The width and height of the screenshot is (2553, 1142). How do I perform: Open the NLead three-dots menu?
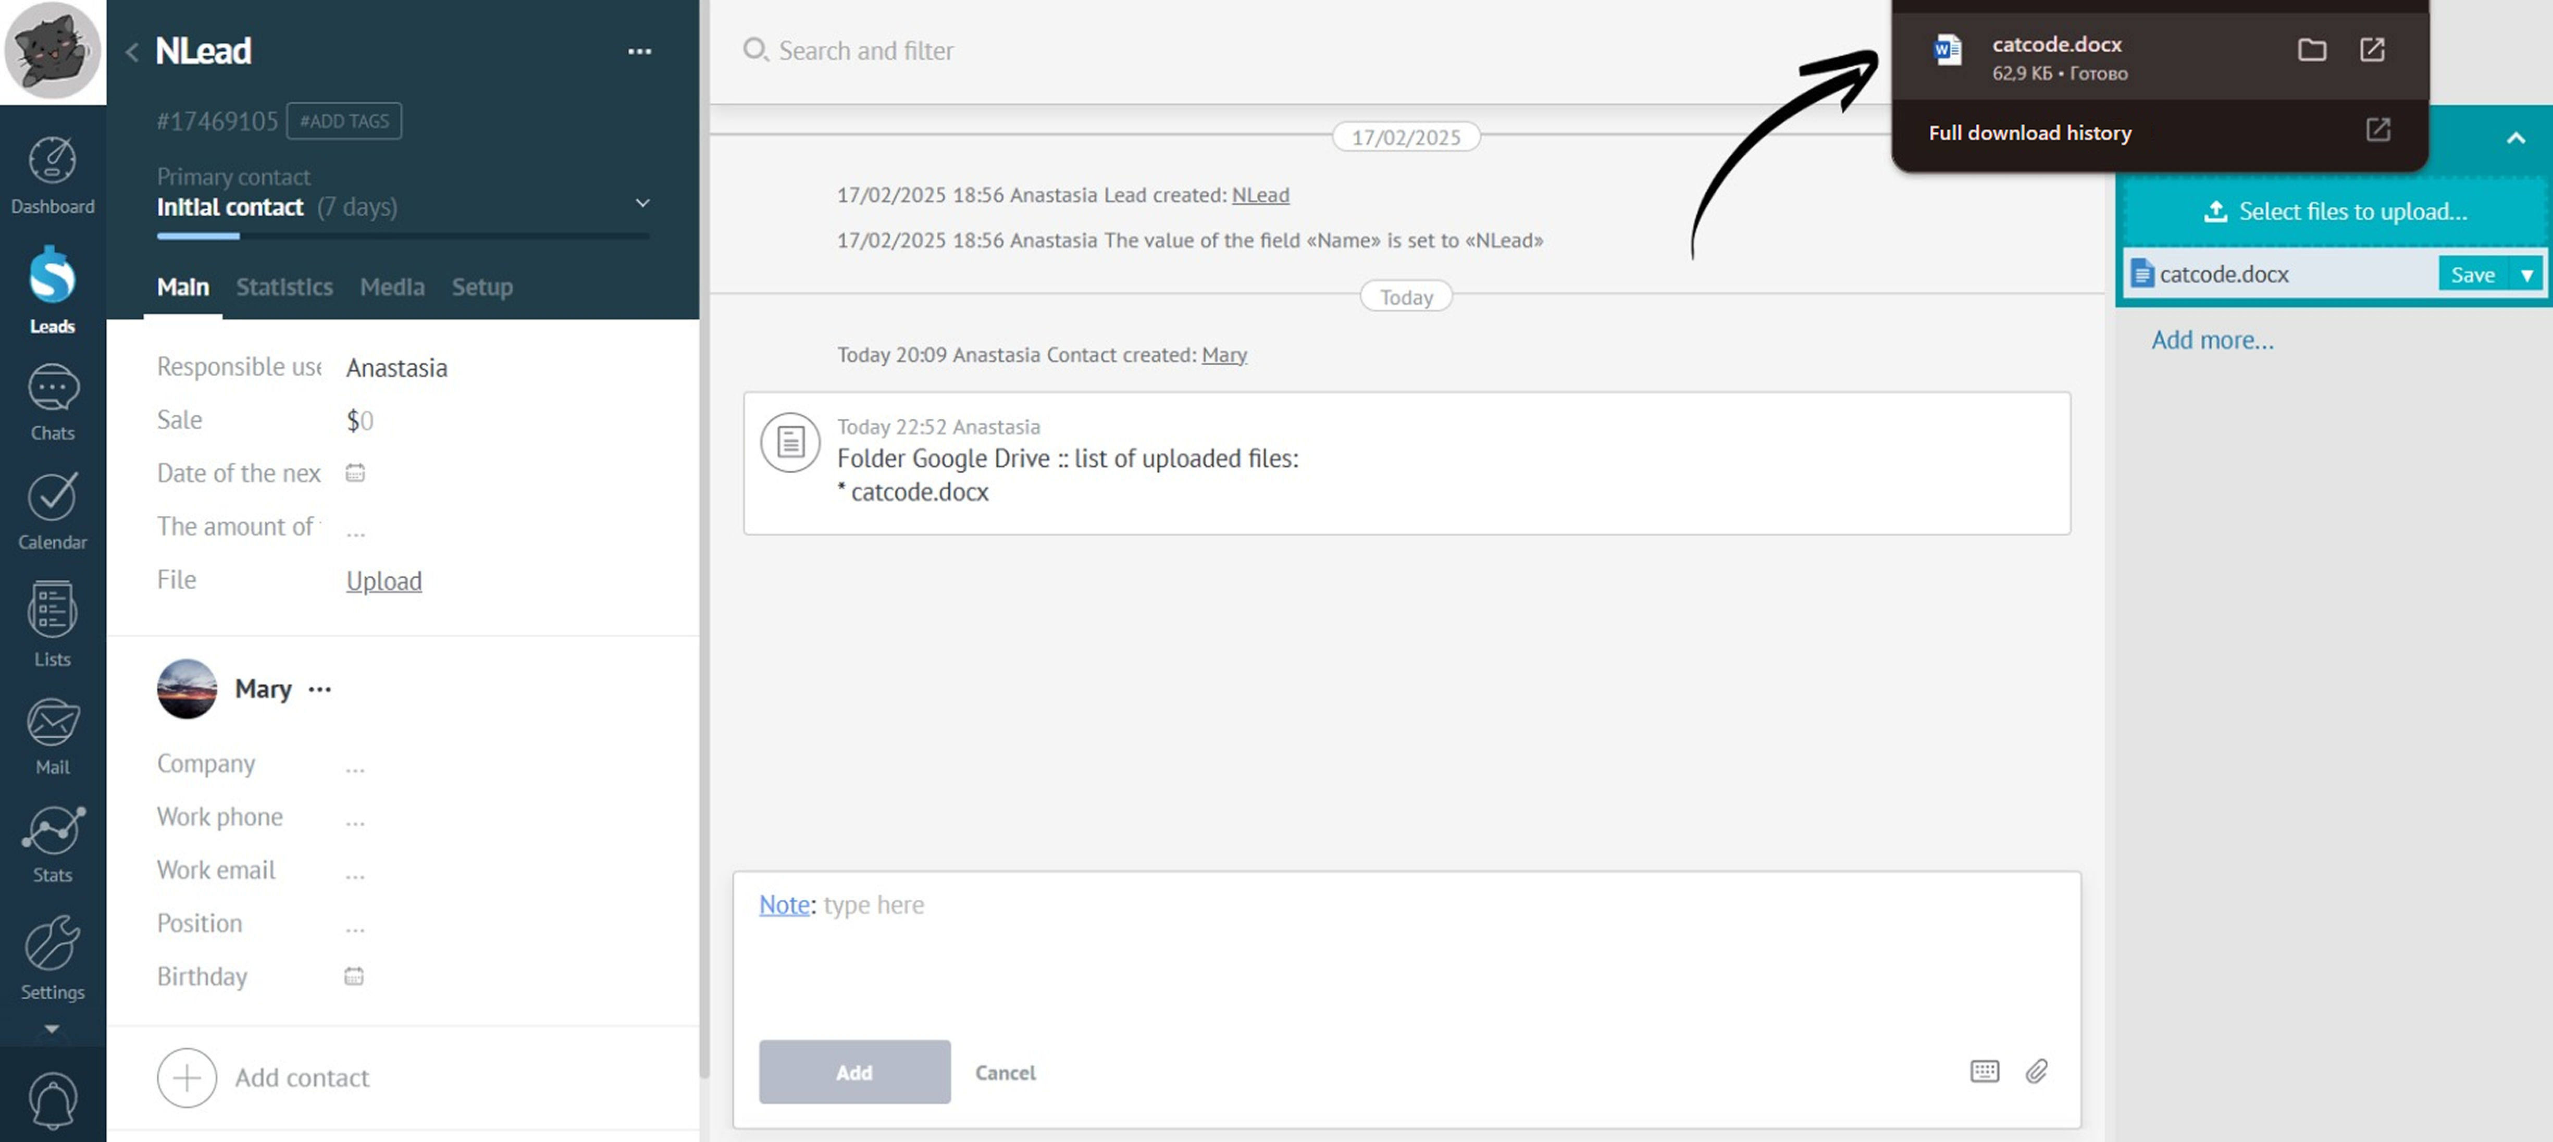[x=639, y=52]
